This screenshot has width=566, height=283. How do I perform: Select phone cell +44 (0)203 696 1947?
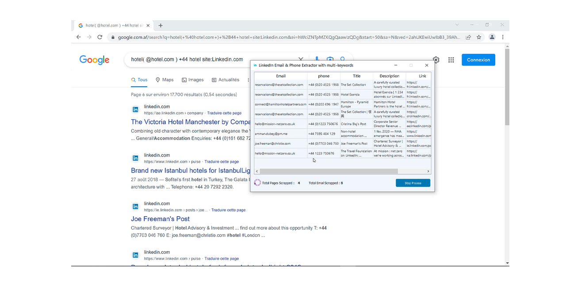324,104
